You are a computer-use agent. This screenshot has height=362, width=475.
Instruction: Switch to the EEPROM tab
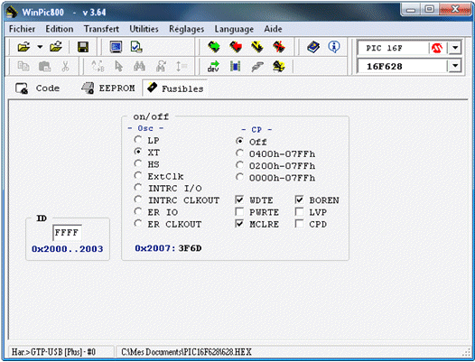(x=107, y=88)
